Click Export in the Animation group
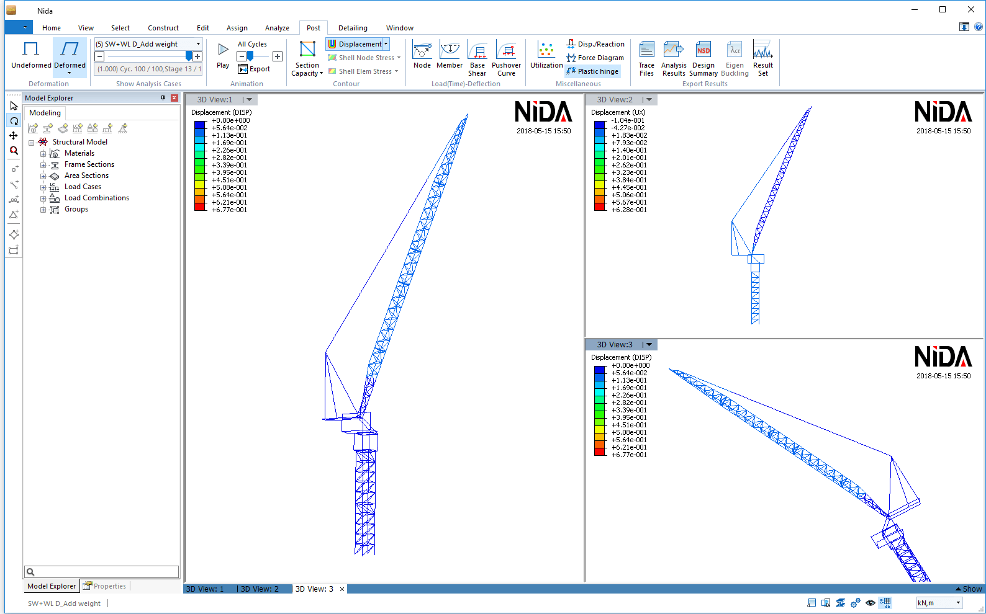This screenshot has width=986, height=614. (x=254, y=69)
